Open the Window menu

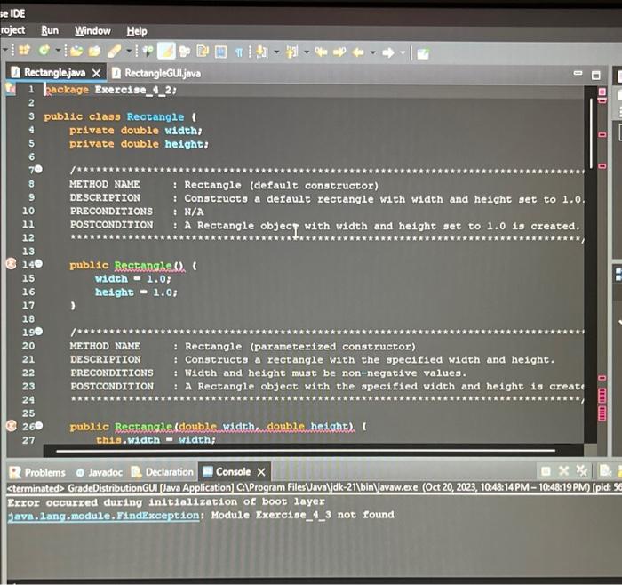pos(92,31)
